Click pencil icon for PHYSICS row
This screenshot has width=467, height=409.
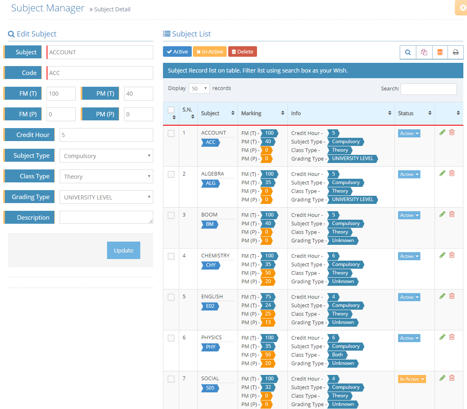point(442,337)
